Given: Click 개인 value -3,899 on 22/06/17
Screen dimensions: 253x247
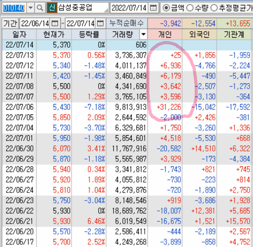Looking at the screenshot, I should click(171, 242).
